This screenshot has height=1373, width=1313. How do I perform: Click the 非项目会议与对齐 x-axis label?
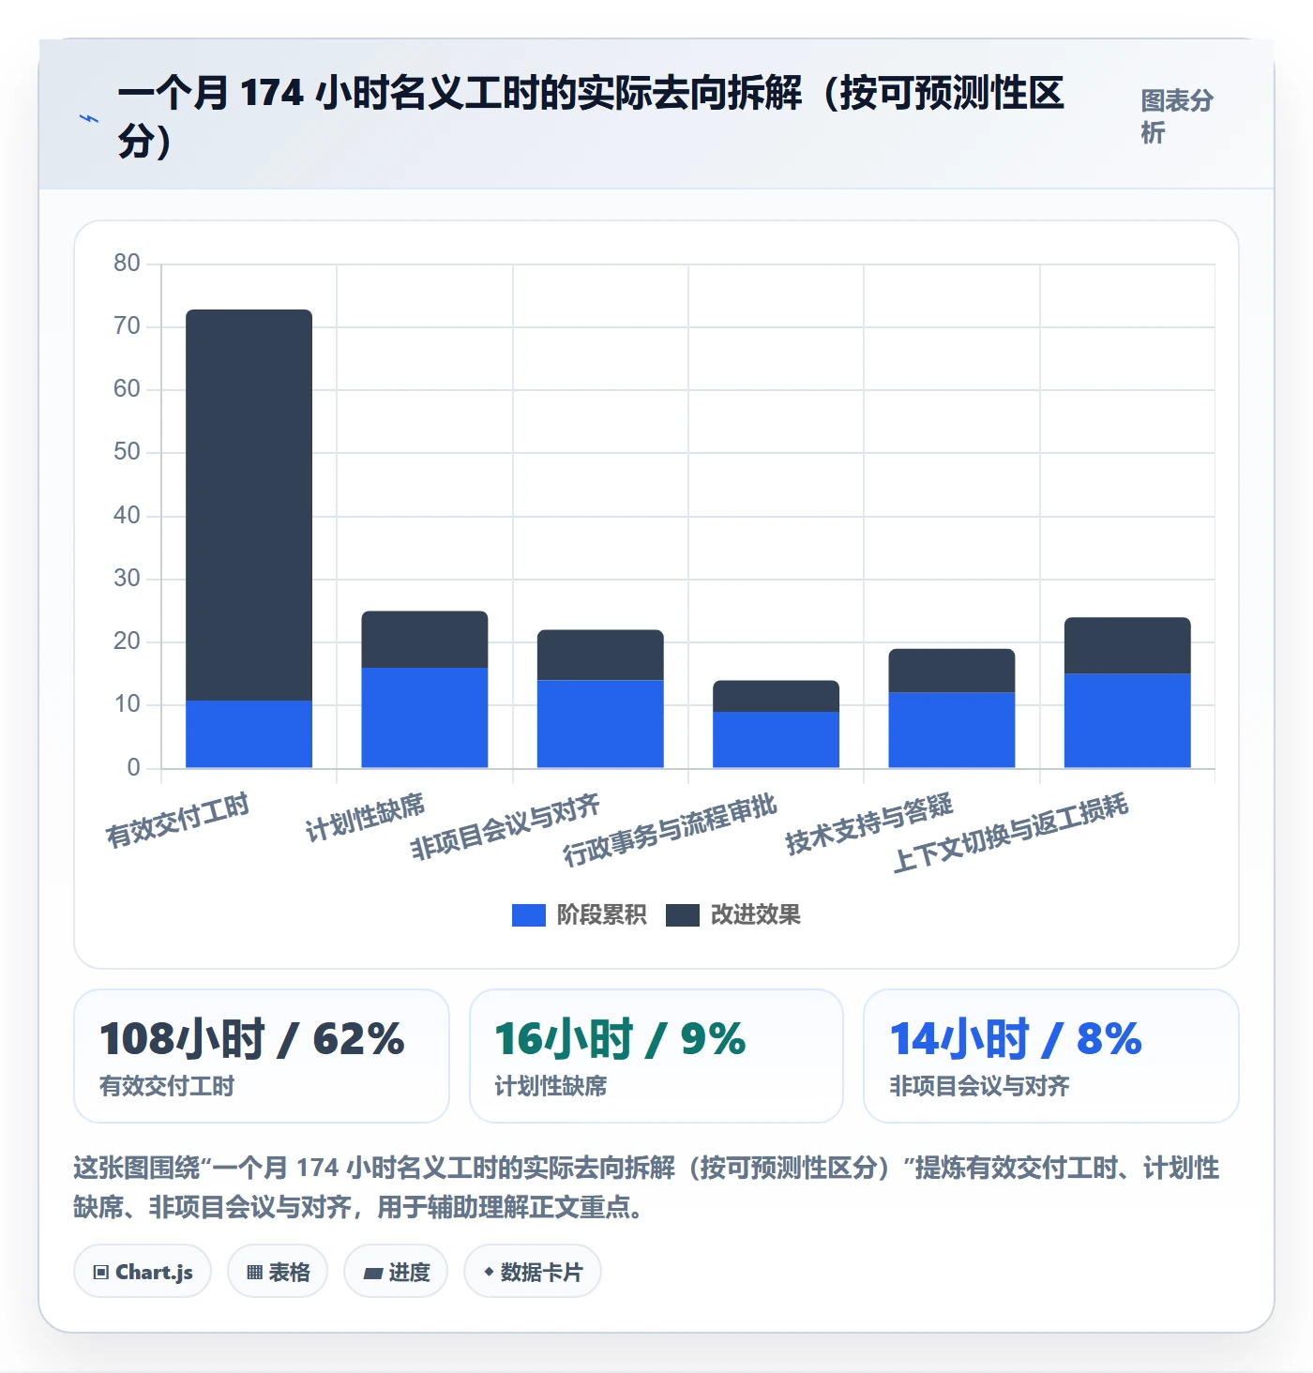[x=506, y=827]
